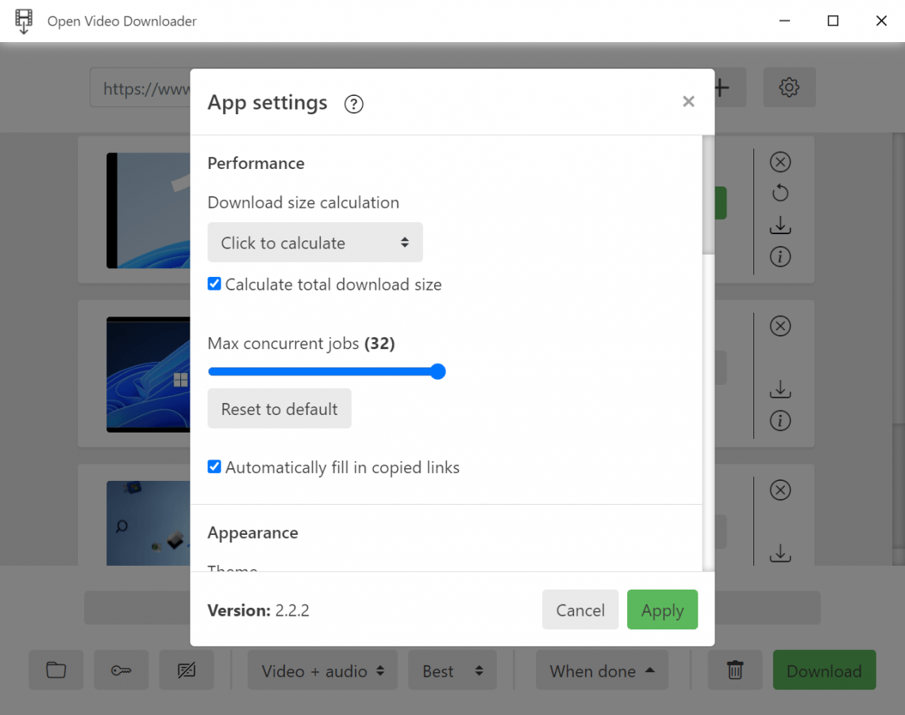Viewport: 905px width, 715px height.
Task: Retry the first video download
Action: pyautogui.click(x=780, y=193)
